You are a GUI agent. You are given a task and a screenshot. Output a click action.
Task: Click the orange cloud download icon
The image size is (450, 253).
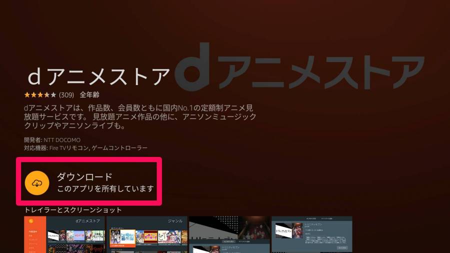tap(37, 182)
